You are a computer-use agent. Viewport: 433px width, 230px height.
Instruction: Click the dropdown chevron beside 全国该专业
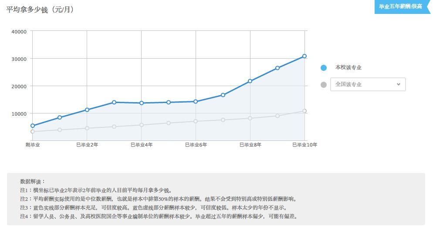click(x=398, y=84)
